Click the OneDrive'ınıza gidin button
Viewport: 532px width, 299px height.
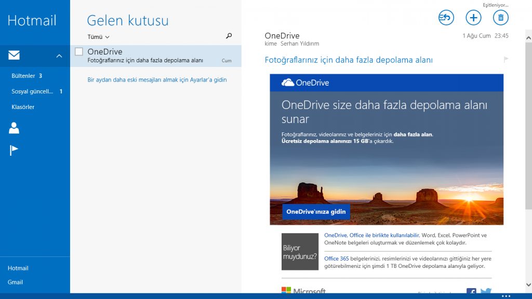[x=316, y=212]
